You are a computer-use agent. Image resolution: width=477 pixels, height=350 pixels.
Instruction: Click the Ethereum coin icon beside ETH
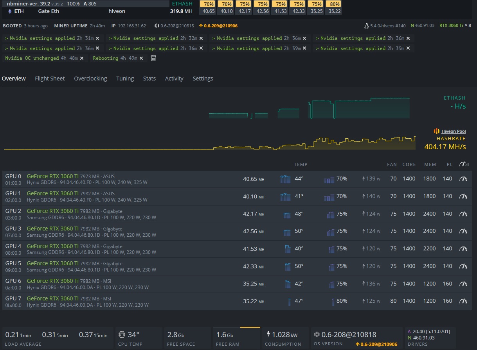click(10, 11)
